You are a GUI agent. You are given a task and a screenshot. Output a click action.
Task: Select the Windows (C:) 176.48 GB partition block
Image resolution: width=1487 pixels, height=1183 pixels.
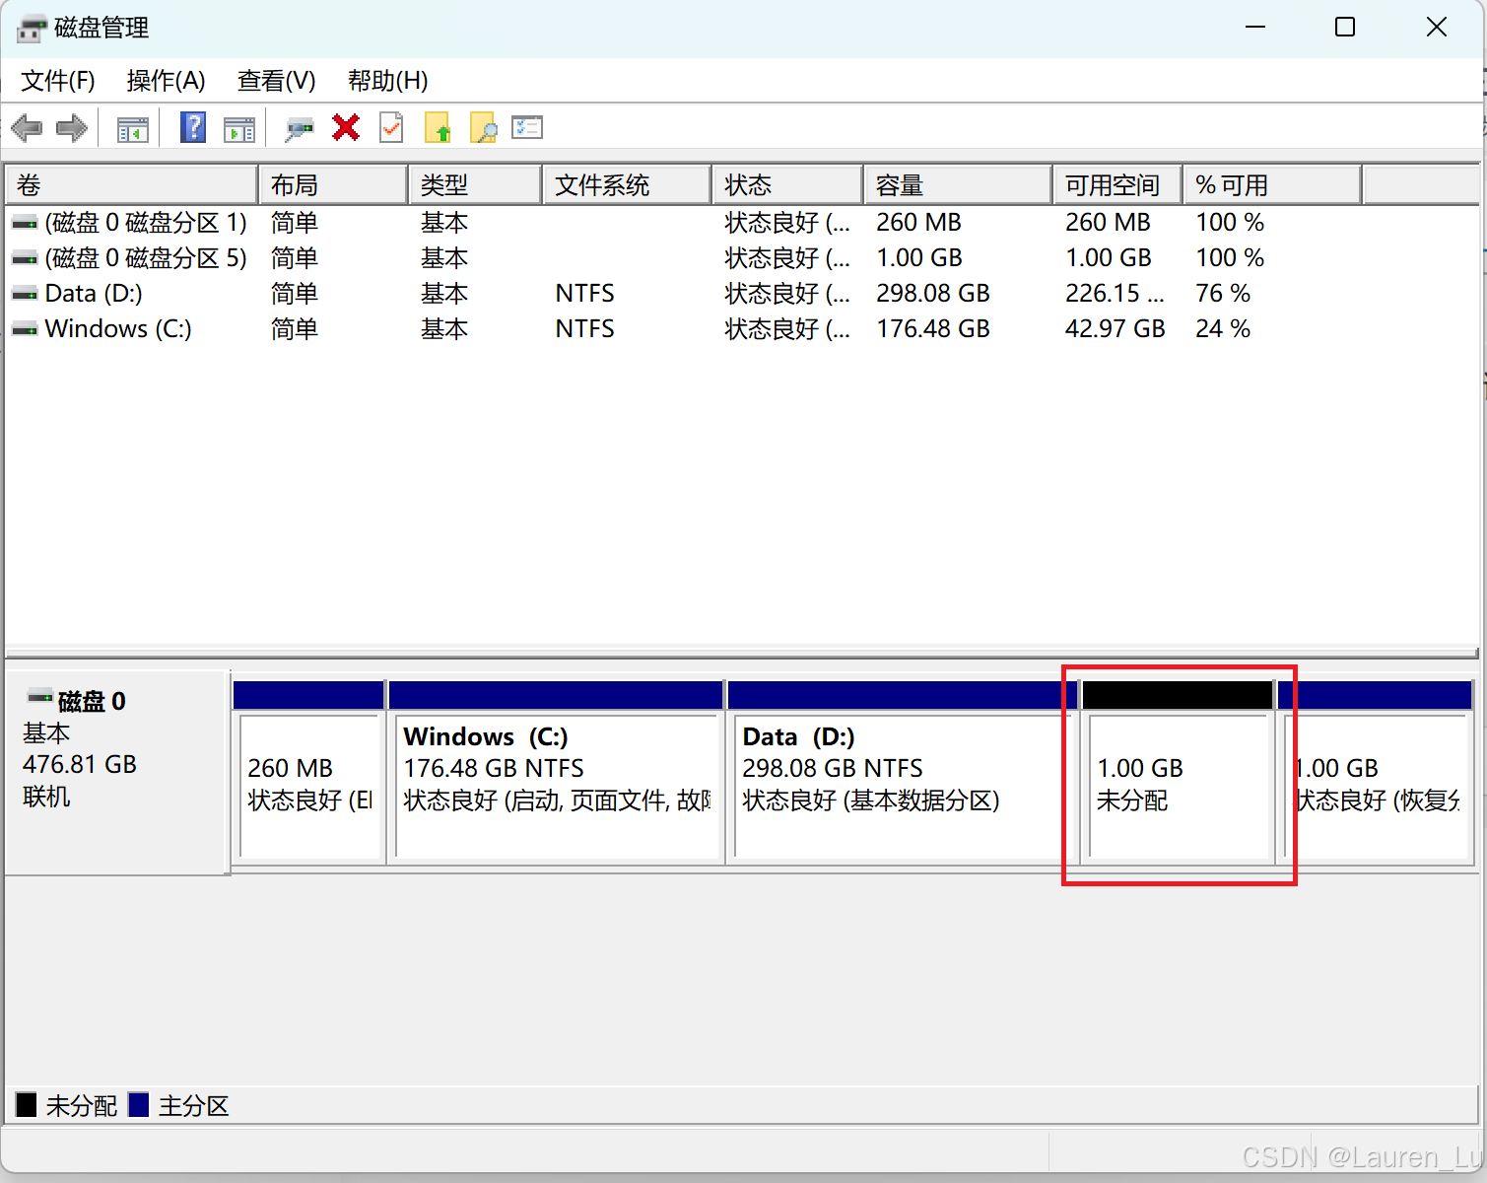pos(556,773)
